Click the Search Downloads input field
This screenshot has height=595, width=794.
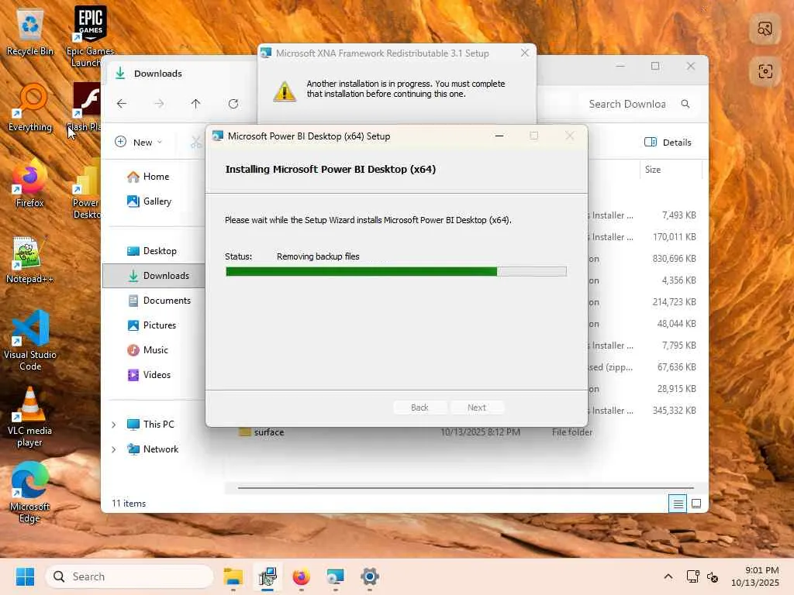point(627,104)
